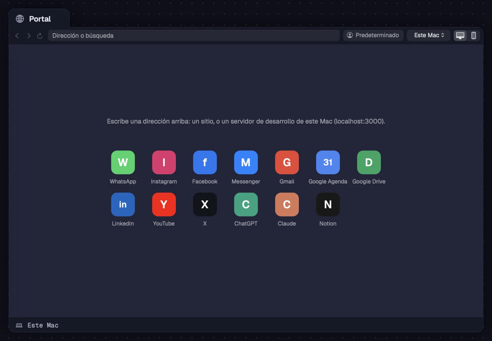Launch the ChatGPT shortcut

(246, 204)
